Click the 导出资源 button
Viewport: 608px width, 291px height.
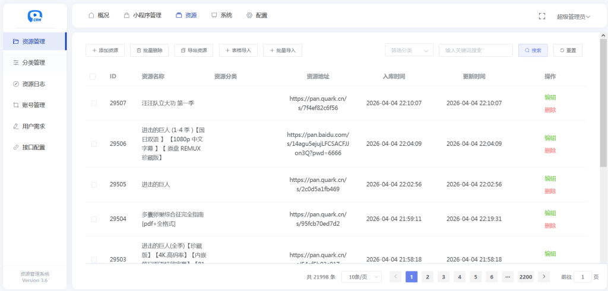[194, 50]
